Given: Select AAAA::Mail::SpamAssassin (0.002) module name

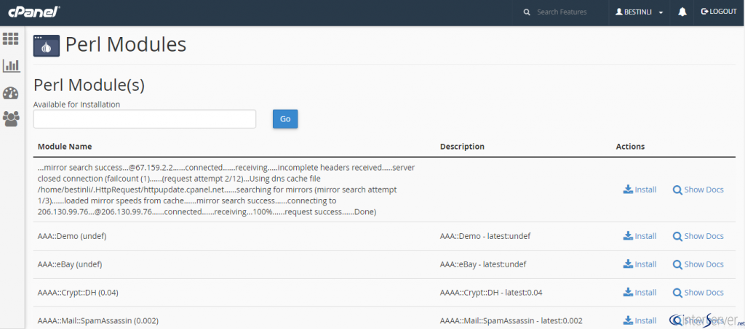Looking at the screenshot, I should pyautogui.click(x=98, y=320).
